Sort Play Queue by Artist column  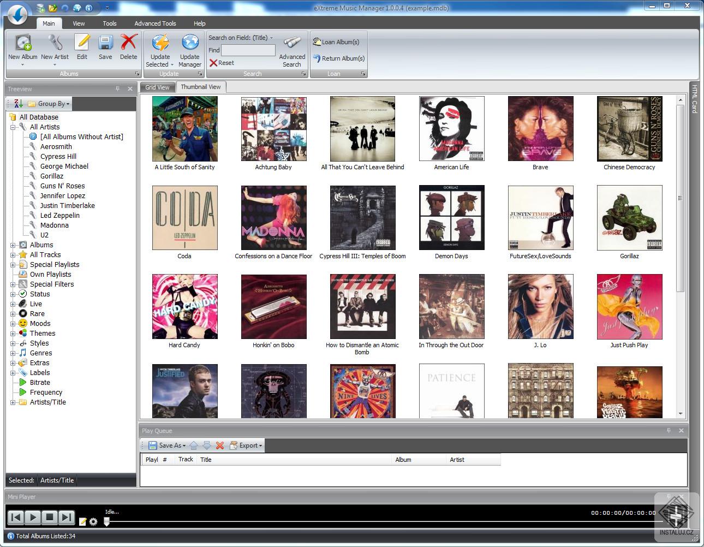[x=473, y=460]
